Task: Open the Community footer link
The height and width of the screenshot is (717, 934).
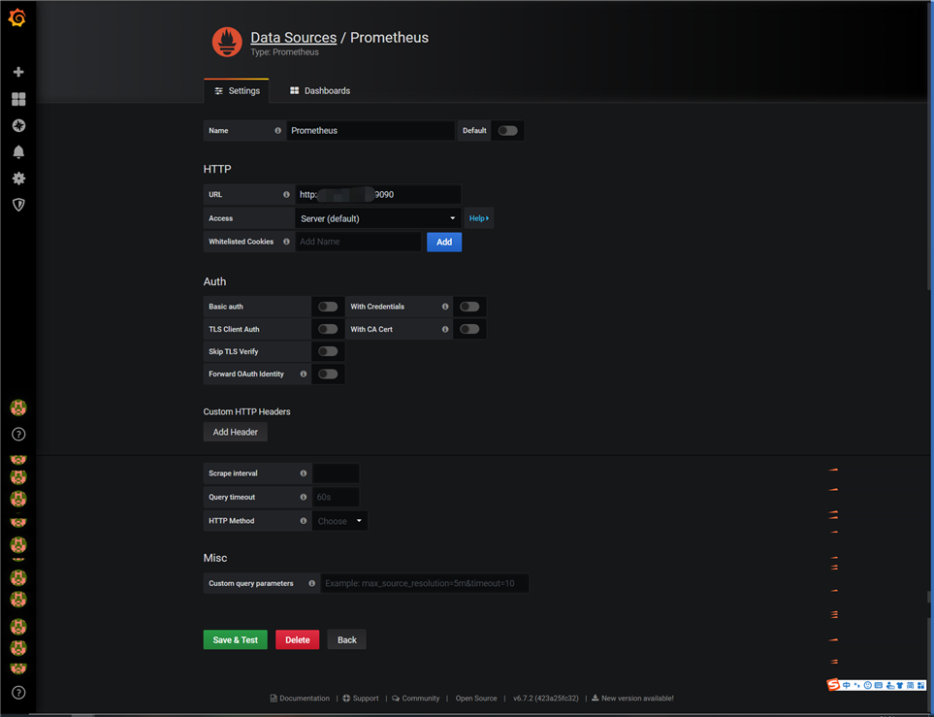Action: point(416,698)
